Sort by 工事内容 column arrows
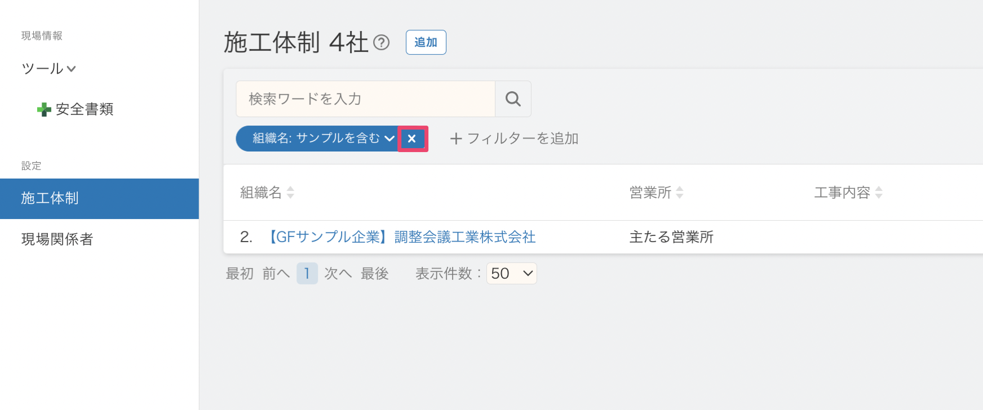The image size is (983, 410). 879,193
